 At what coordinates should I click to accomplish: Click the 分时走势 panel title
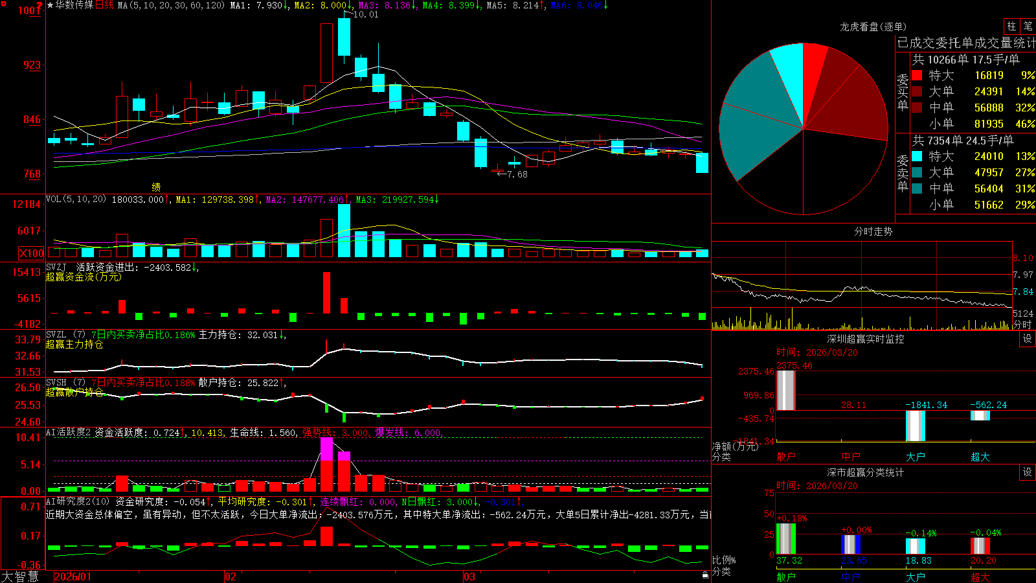point(873,231)
